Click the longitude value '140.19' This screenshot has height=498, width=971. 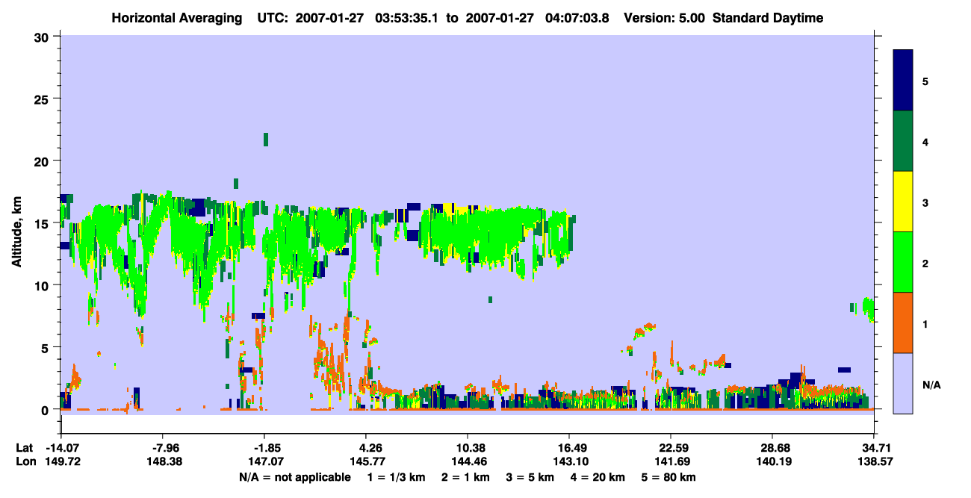coord(772,462)
